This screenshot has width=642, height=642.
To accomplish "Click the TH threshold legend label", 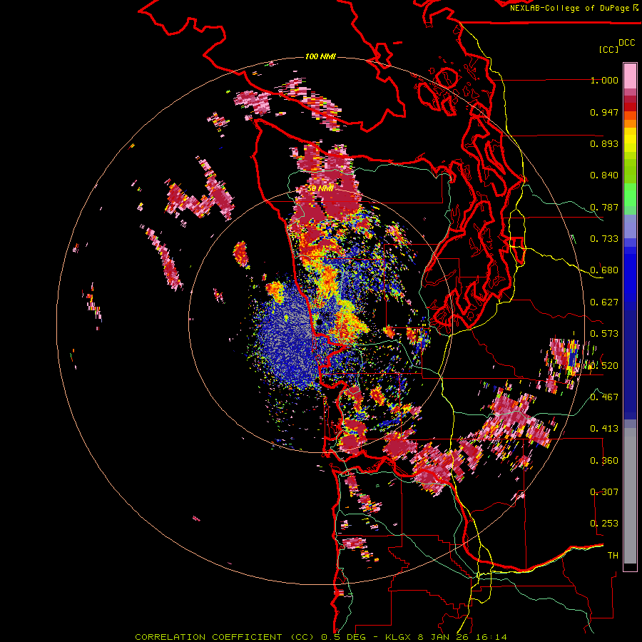I will tap(613, 556).
